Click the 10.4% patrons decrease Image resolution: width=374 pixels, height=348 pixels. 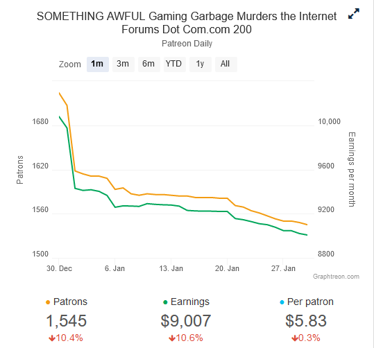pos(66,338)
